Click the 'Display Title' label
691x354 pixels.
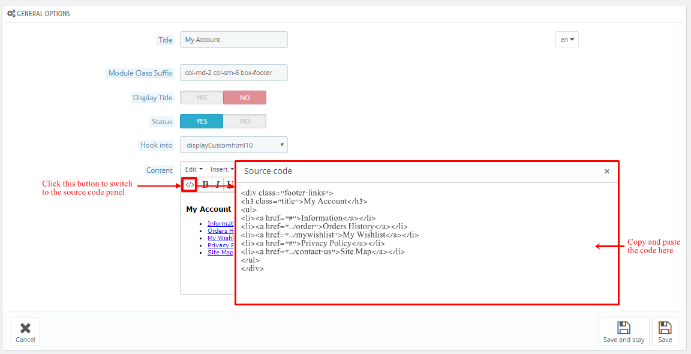click(152, 98)
